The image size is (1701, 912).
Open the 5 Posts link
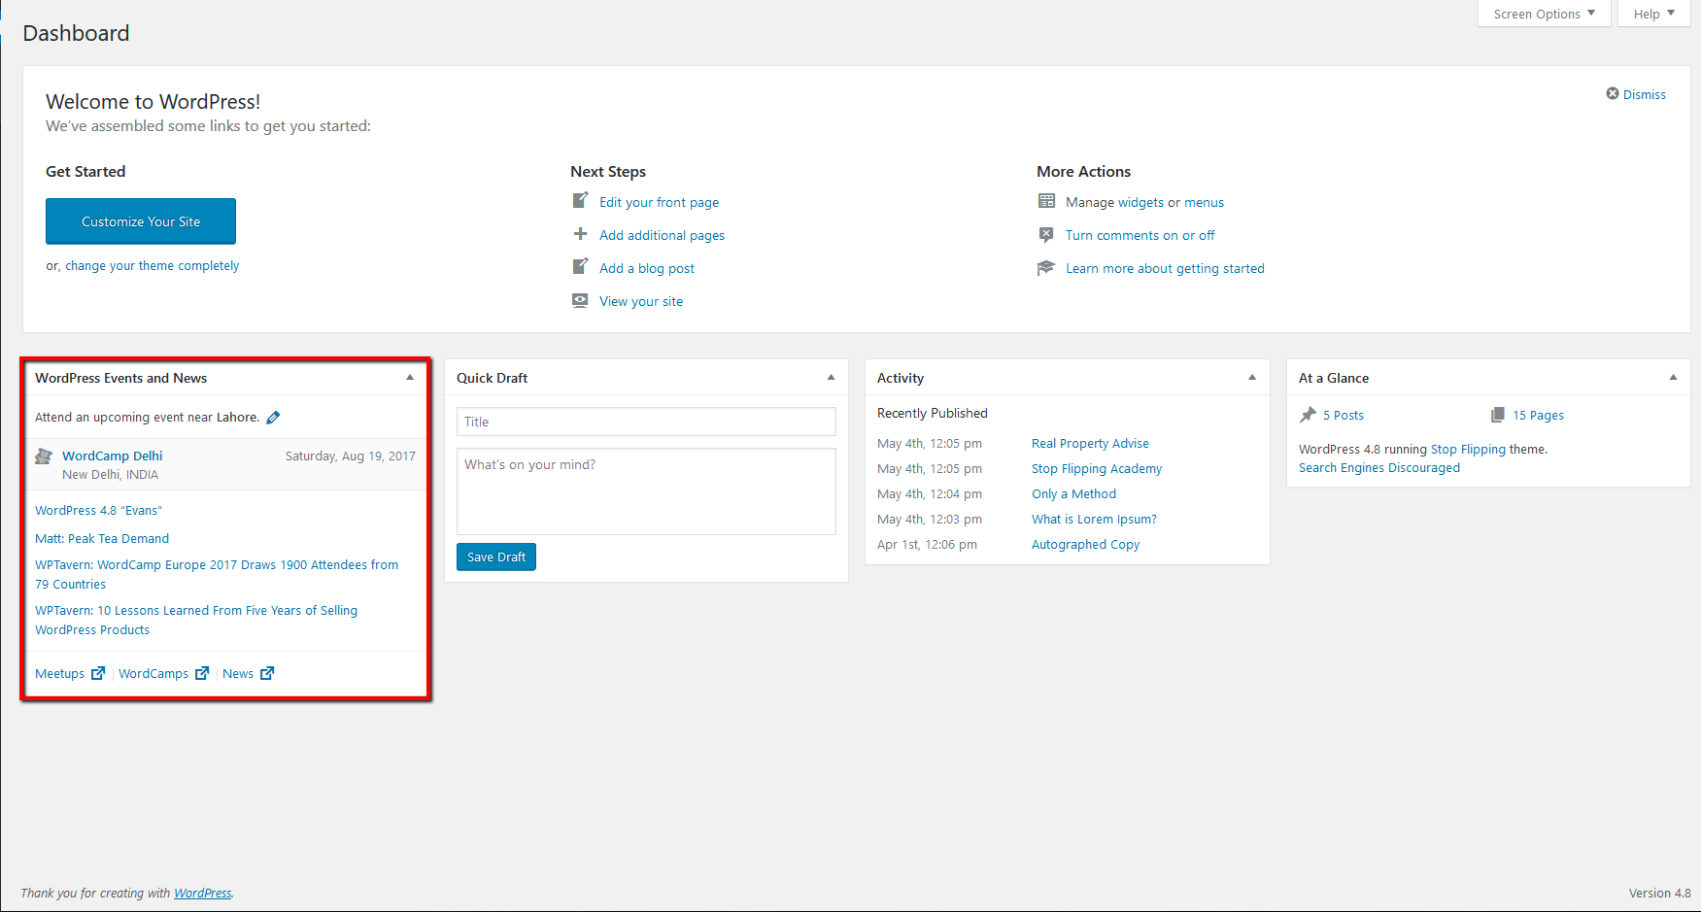(1344, 415)
